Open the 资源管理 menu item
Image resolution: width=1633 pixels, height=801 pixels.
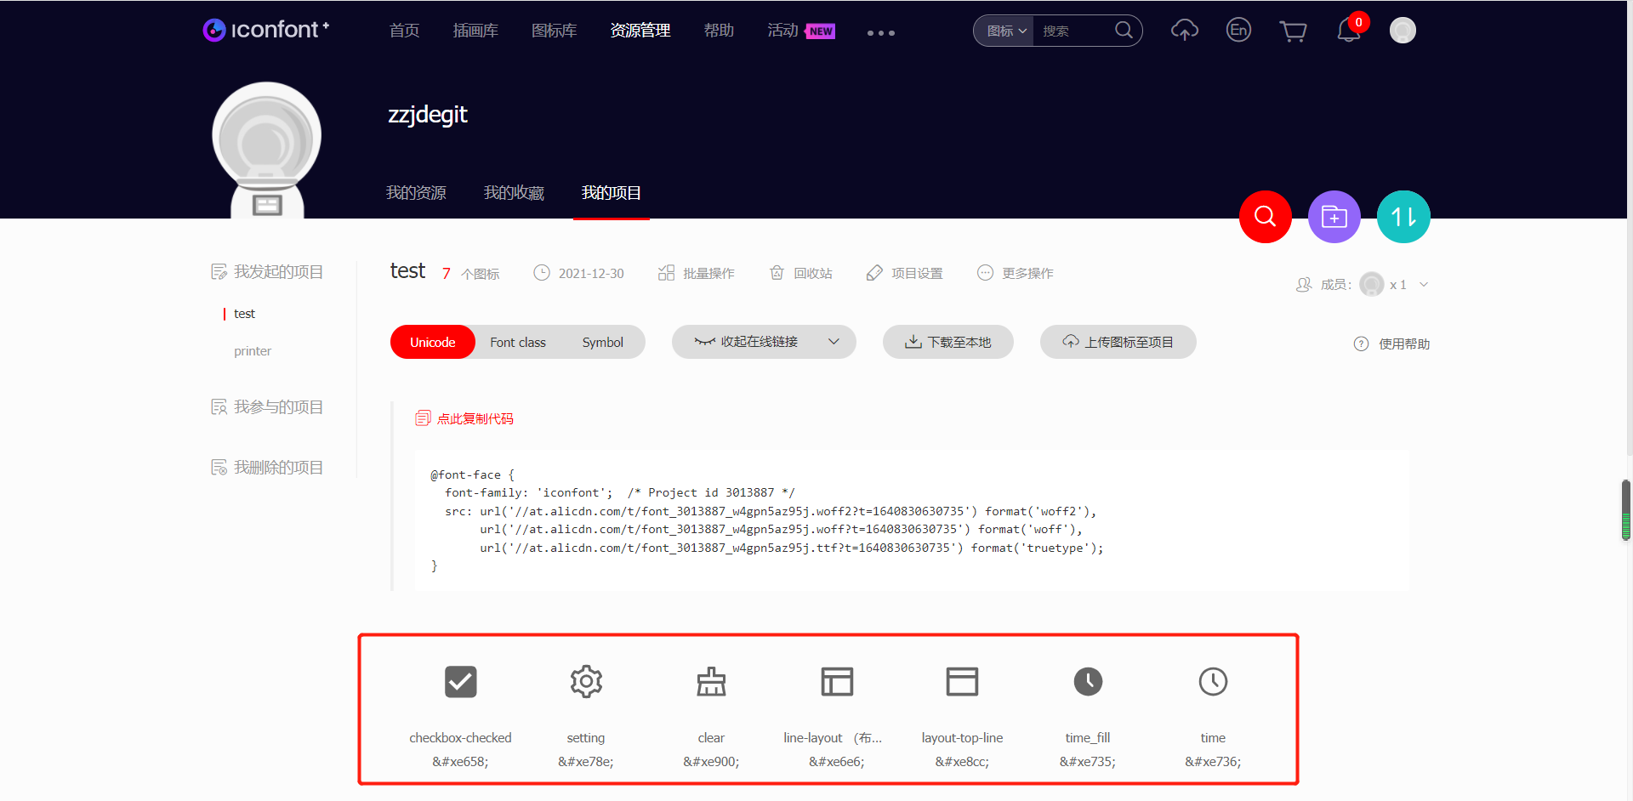pyautogui.click(x=640, y=30)
